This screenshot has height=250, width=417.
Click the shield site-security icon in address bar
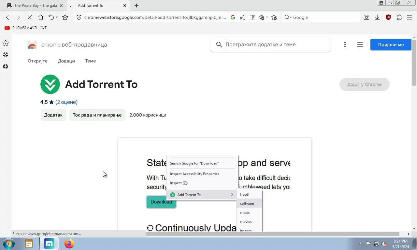click(x=79, y=17)
